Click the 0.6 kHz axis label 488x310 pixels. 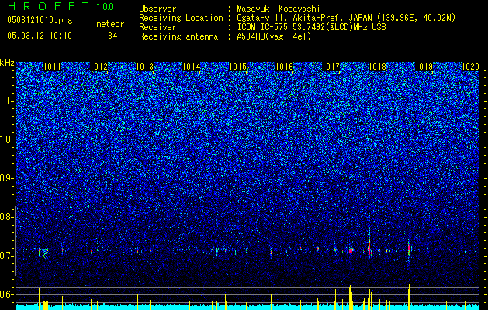click(6, 294)
